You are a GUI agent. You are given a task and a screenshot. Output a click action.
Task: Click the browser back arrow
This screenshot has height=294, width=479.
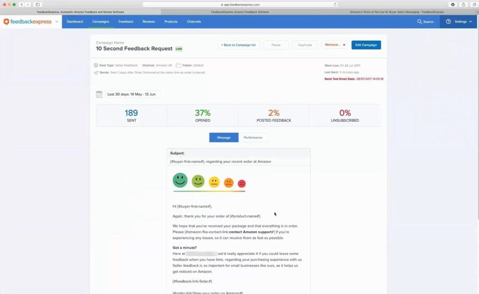(x=22, y=5)
